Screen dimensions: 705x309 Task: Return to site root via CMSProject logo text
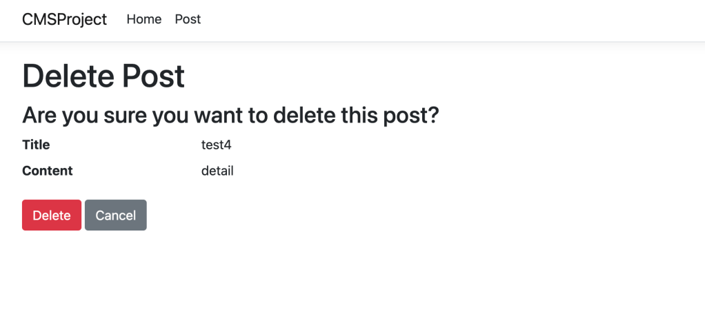(x=64, y=19)
